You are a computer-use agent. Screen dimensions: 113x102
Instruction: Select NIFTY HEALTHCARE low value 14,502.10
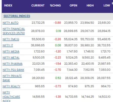pyautogui.click(x=104, y=97)
